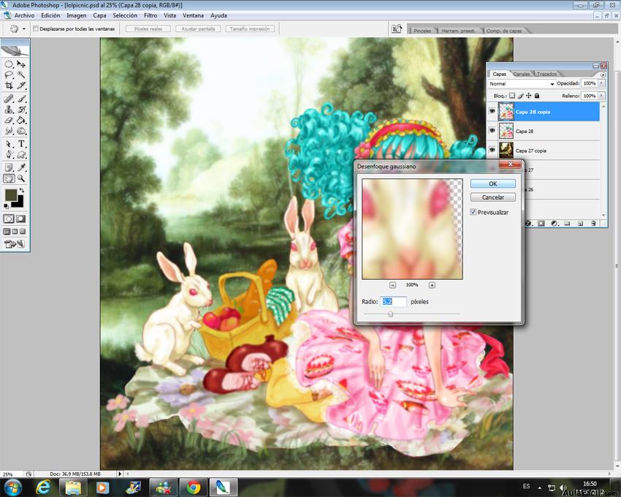Open the status bar info arrow
The width and height of the screenshot is (621, 497).
tap(120, 474)
